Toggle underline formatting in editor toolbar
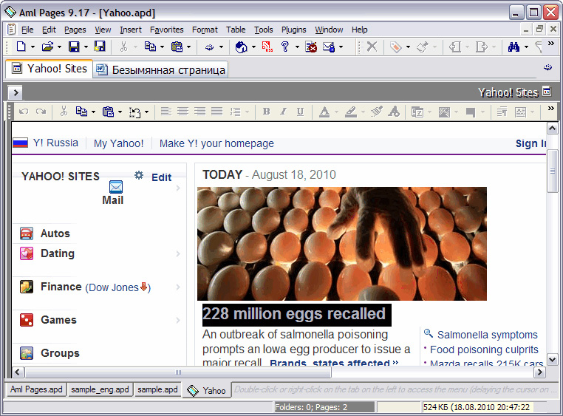Image resolution: width=563 pixels, height=416 pixels. point(300,112)
